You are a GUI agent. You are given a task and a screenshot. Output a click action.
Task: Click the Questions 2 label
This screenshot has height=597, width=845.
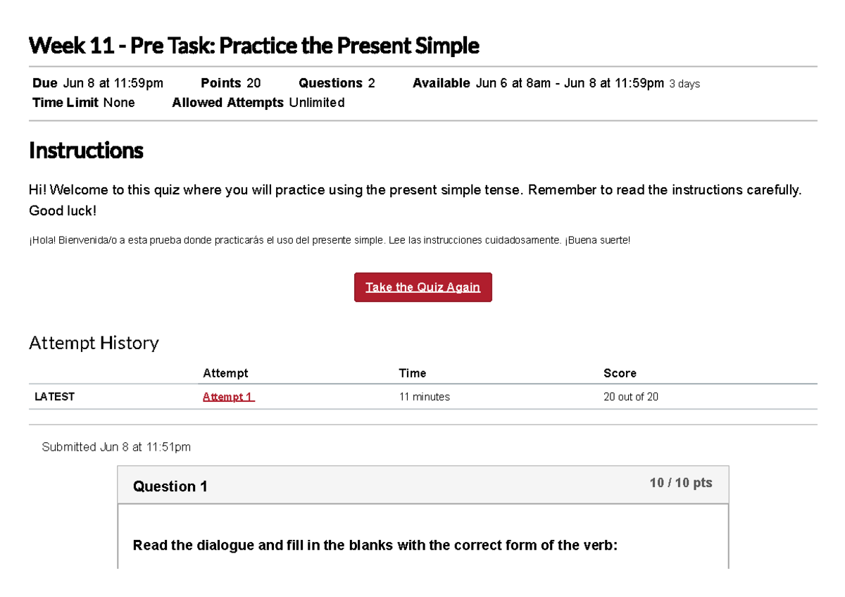(336, 82)
